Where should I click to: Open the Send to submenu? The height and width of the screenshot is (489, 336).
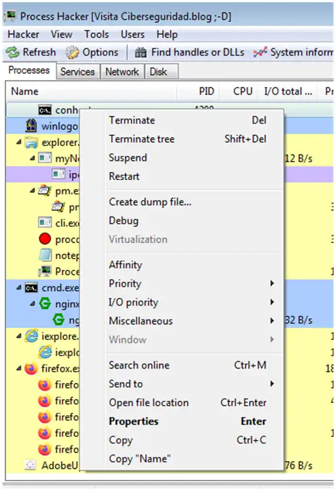194,384
